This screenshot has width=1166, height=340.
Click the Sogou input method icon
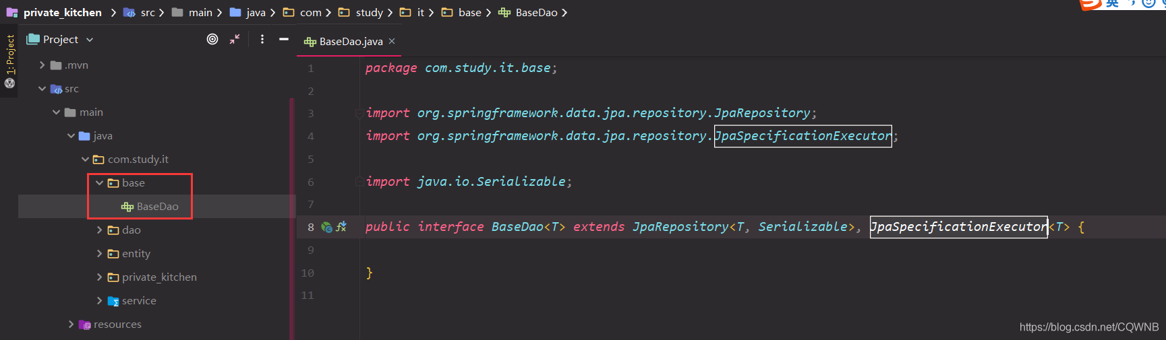tap(1091, 4)
